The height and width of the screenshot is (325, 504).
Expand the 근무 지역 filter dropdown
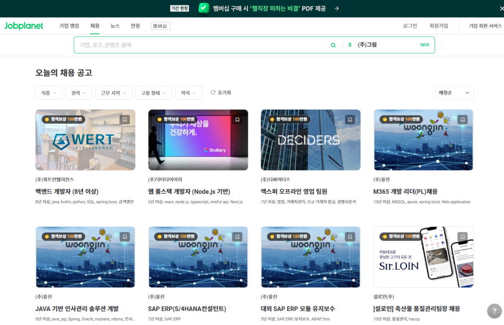coord(113,93)
